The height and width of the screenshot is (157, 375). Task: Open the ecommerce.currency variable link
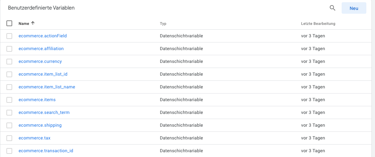[x=40, y=61]
